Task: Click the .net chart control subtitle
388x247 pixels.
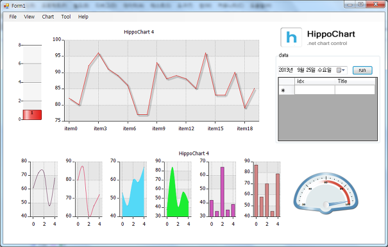Action: [x=327, y=44]
